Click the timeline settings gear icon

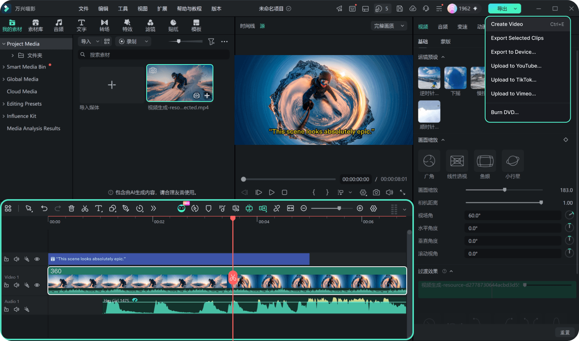coord(374,208)
